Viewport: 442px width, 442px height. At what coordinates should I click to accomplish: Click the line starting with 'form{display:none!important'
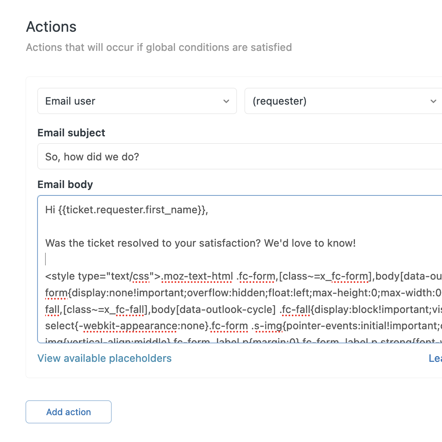pyautogui.click(x=243, y=293)
